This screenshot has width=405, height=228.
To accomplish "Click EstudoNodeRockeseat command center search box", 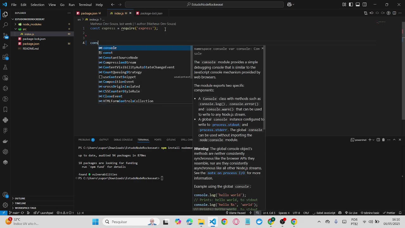I will (x=204, y=4).
